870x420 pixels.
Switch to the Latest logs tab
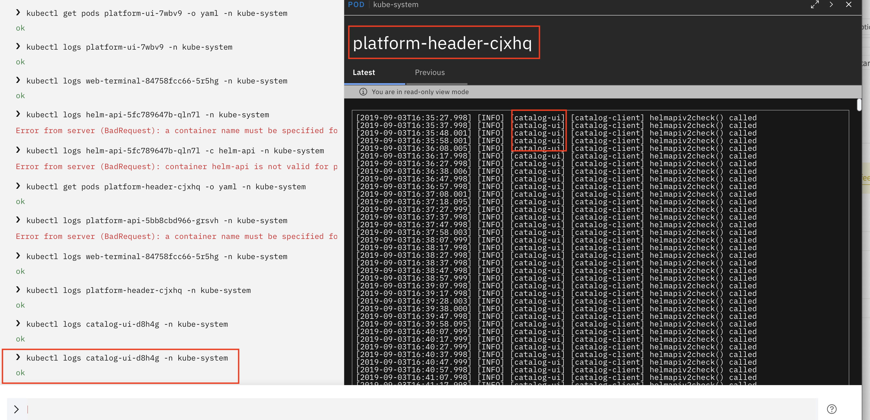(x=364, y=72)
